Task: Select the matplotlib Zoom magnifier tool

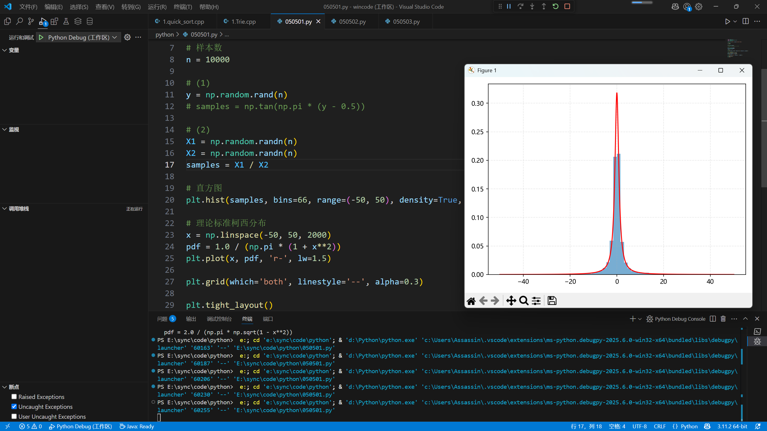Action: (x=524, y=300)
